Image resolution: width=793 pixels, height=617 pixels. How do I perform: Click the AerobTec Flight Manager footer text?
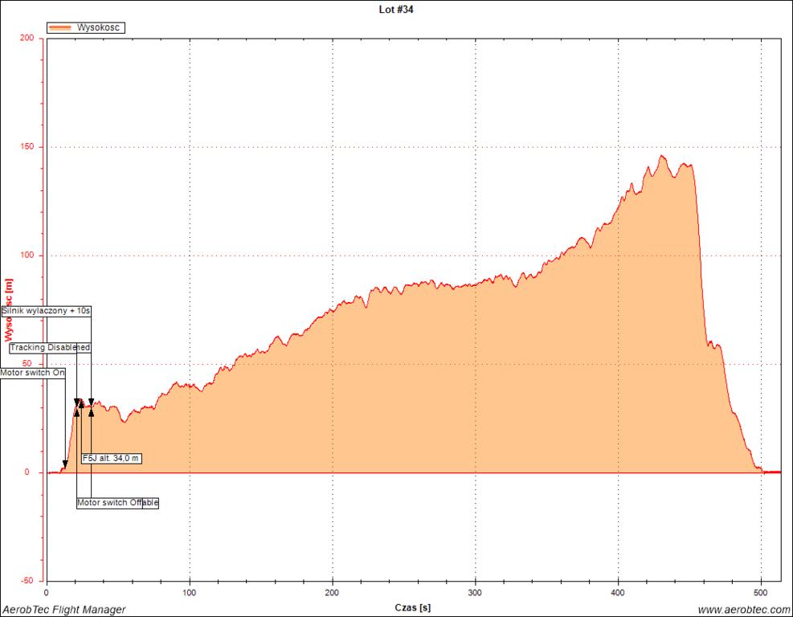point(63,610)
